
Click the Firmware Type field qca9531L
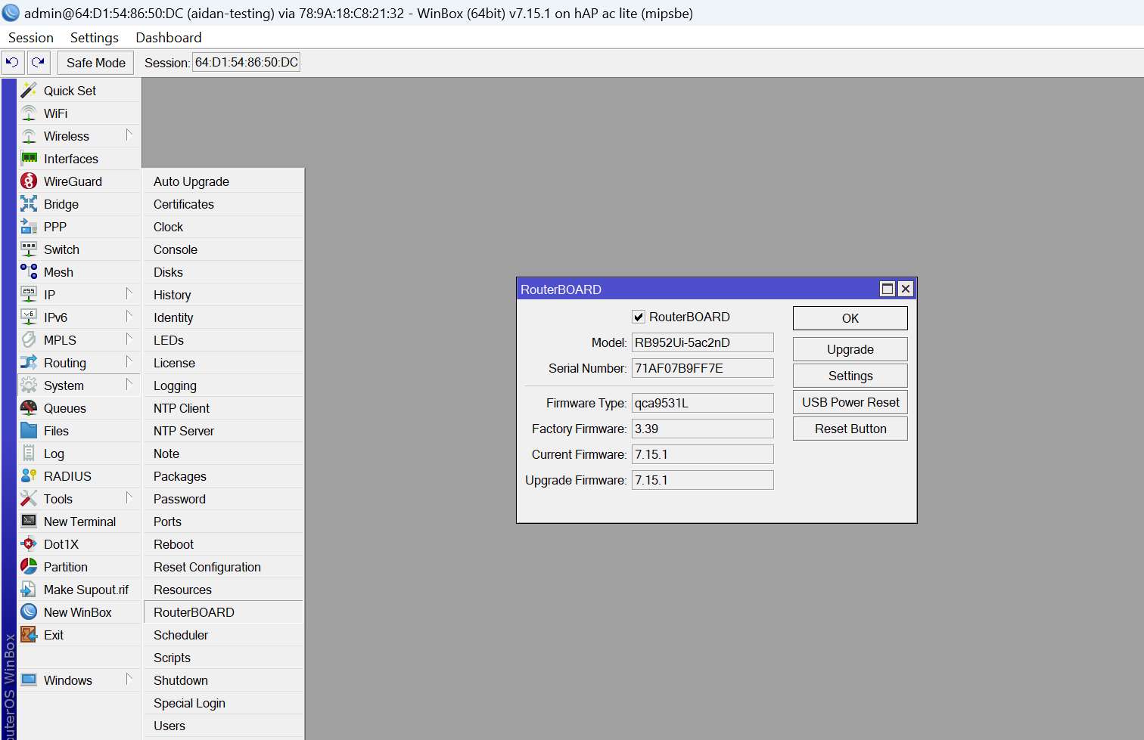pyautogui.click(x=703, y=403)
